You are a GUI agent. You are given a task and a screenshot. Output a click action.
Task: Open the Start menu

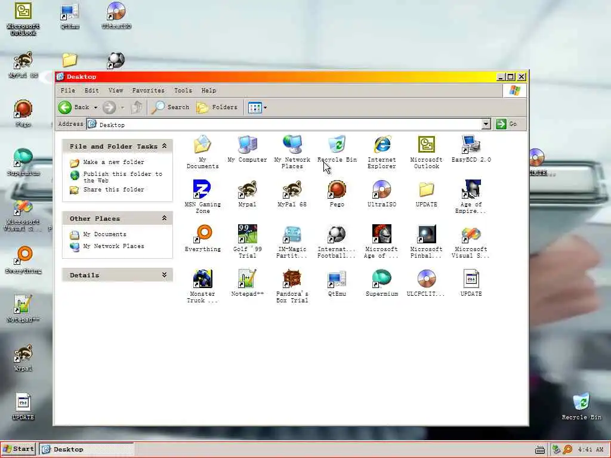(18, 449)
